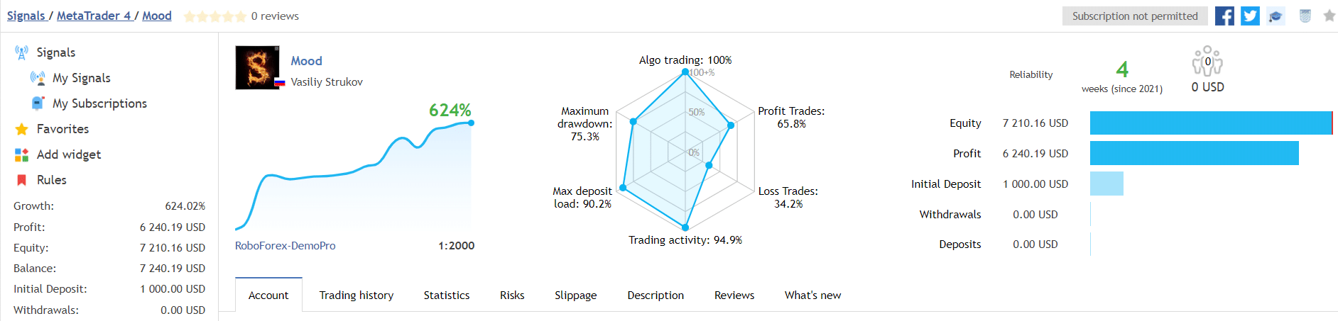Click the red Rules bookmark icon
Viewport: 1338px width, 321px height.
click(x=21, y=180)
